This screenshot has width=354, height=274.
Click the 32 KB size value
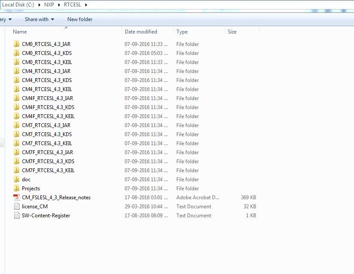click(x=250, y=207)
